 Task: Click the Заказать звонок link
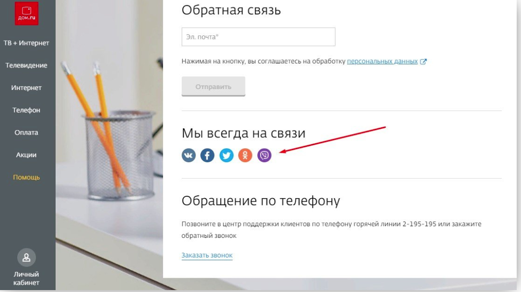pos(207,255)
